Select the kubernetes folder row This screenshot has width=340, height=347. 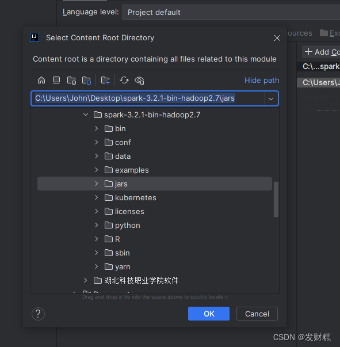[155, 197]
